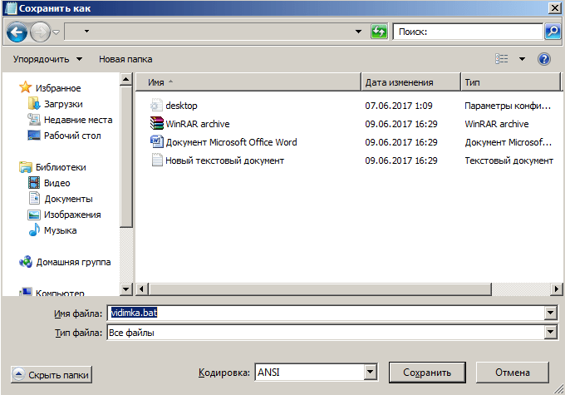Click the Back navigation arrow
Viewport: 565px width, 395px height.
[x=17, y=32]
